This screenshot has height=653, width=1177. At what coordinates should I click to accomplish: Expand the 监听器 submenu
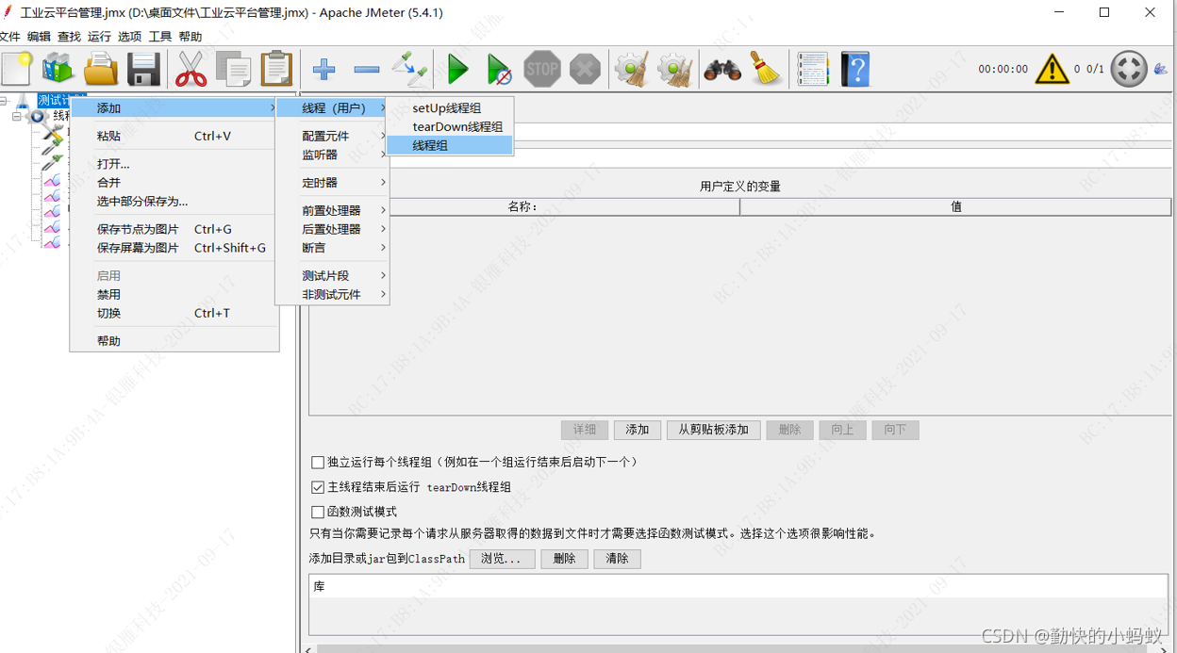pyautogui.click(x=321, y=154)
